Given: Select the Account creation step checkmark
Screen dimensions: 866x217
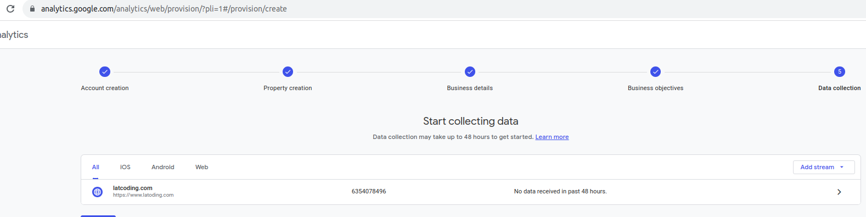Looking at the screenshot, I should tap(105, 72).
